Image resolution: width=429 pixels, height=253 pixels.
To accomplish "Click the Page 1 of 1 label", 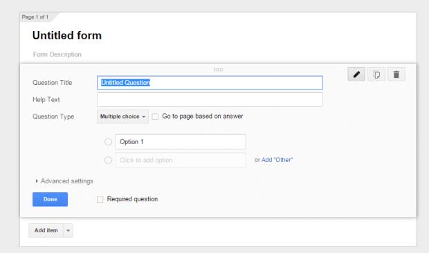I will click(x=35, y=17).
